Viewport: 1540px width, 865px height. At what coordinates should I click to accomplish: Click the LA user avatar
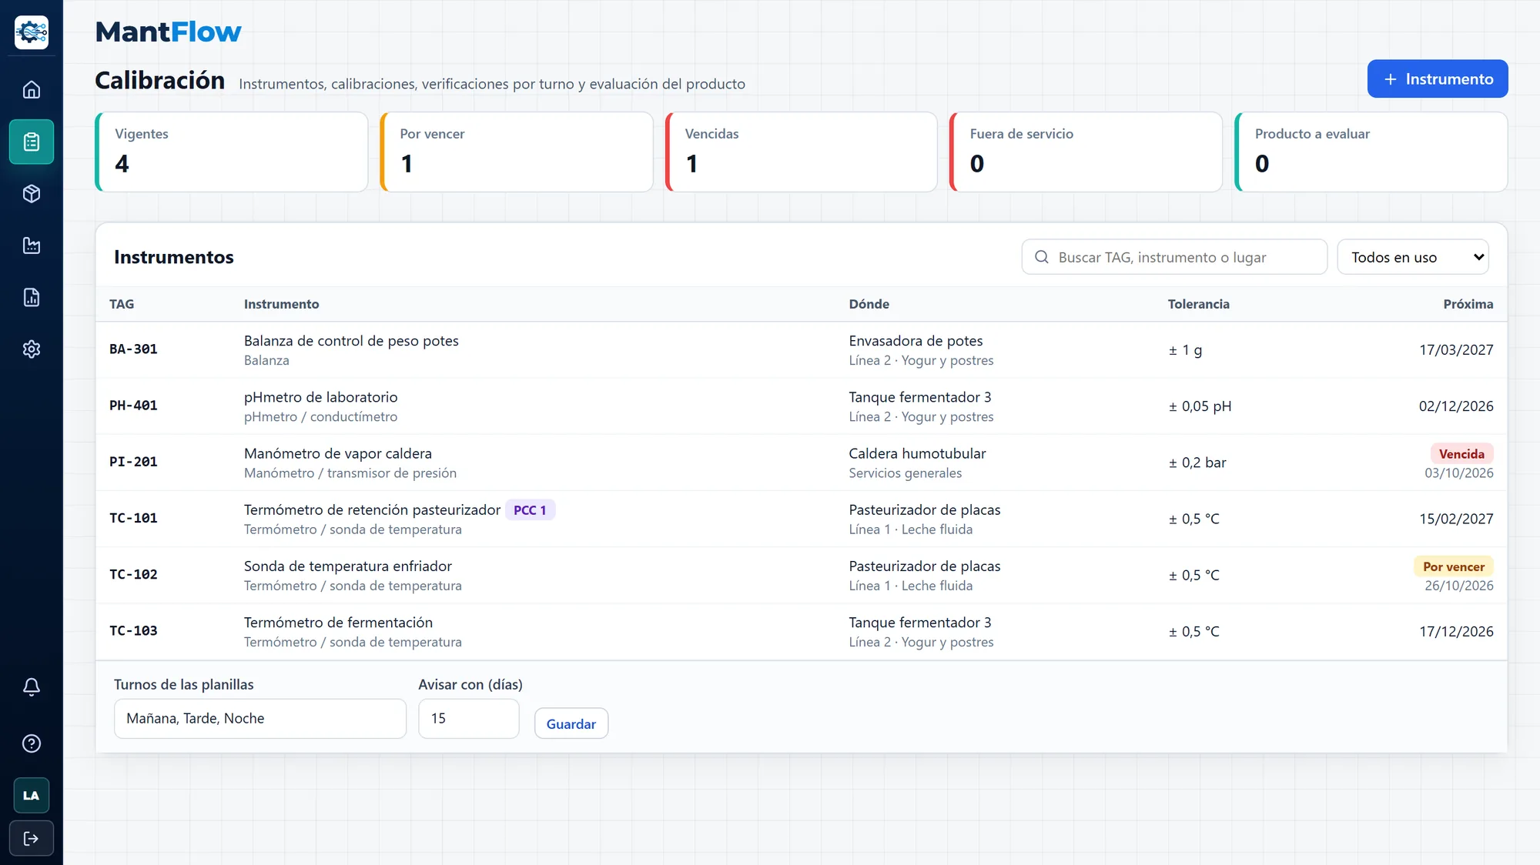tap(32, 796)
